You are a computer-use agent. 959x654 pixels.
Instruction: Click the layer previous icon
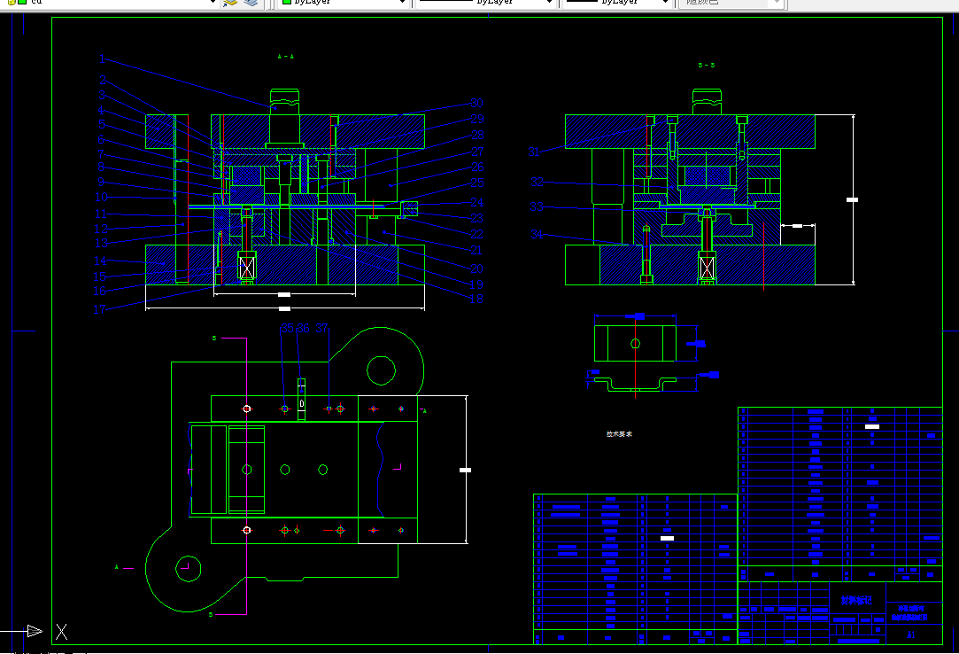pyautogui.click(x=251, y=3)
